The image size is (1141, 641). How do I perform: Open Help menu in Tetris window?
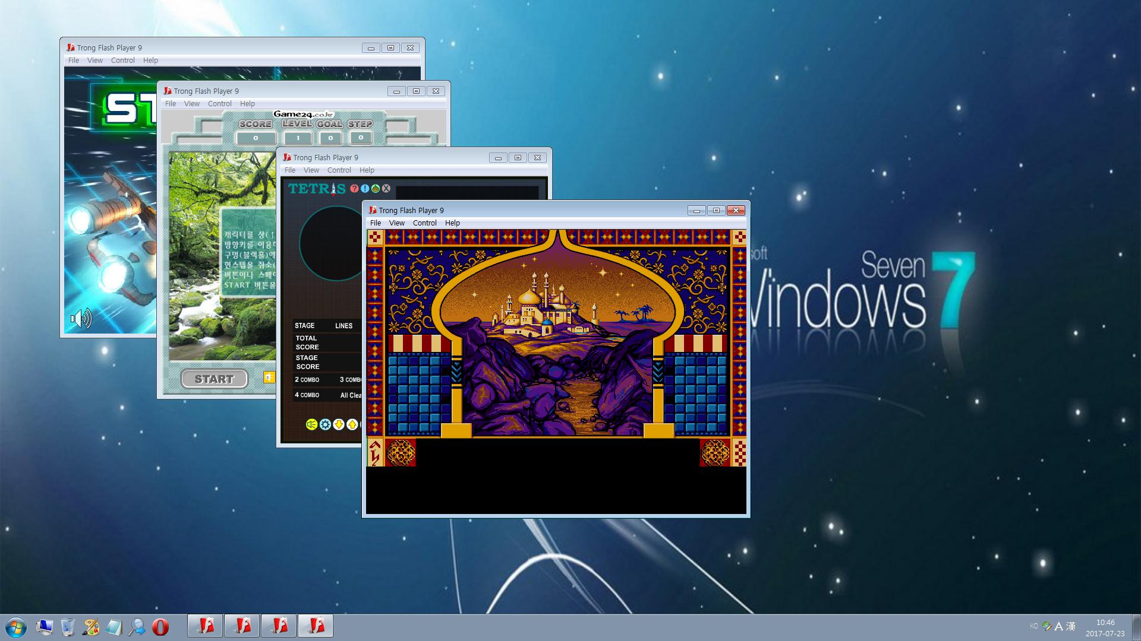coord(367,170)
